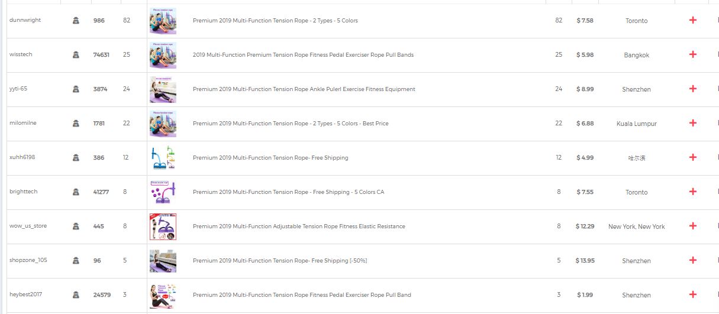Open the $1.99 Pedal Exerciser Pull Band listing
This screenshot has height=314, width=719.
pos(302,295)
